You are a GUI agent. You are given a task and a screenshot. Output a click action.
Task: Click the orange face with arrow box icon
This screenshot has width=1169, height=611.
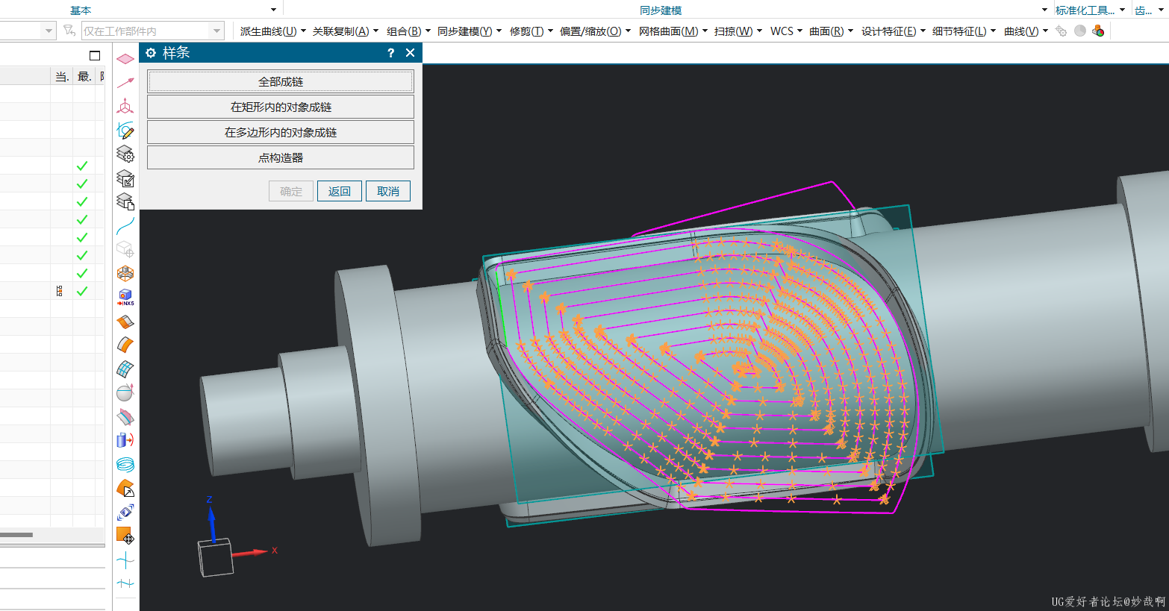click(x=125, y=488)
